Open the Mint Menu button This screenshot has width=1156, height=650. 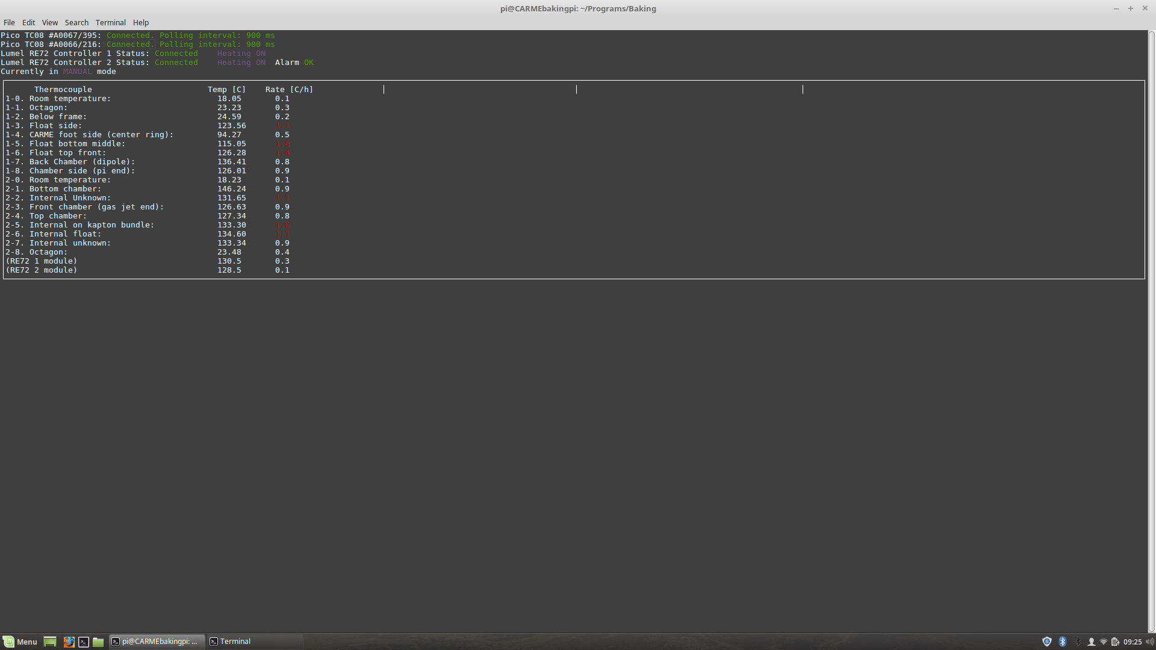click(x=21, y=642)
